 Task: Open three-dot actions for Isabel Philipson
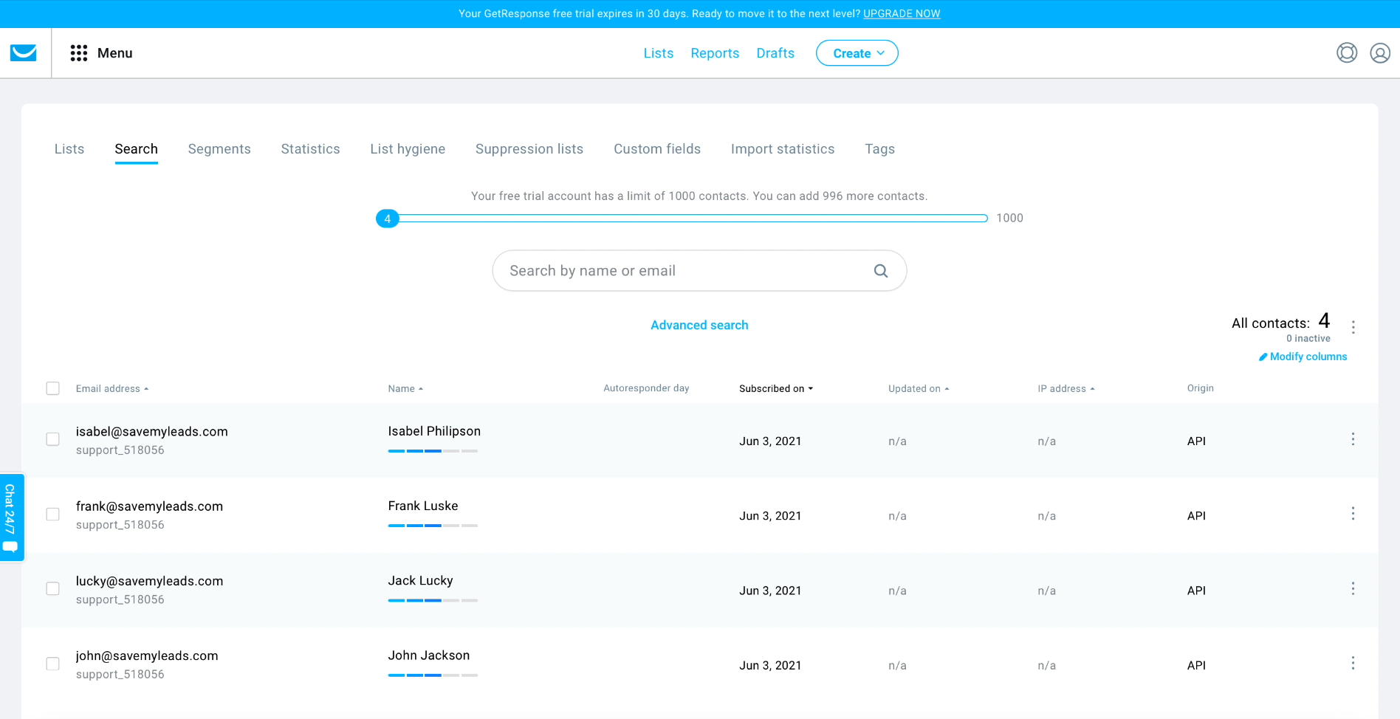click(x=1353, y=439)
